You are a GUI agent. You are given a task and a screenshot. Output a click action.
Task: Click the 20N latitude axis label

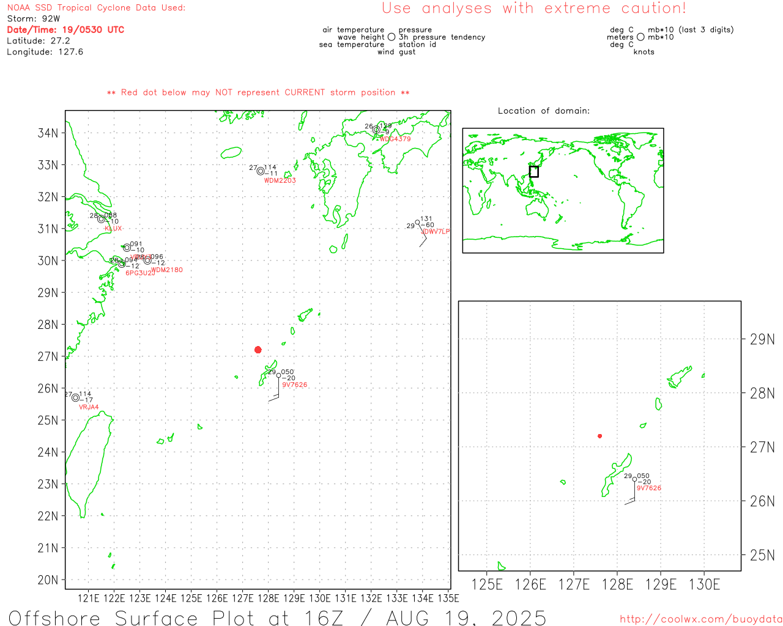(48, 580)
